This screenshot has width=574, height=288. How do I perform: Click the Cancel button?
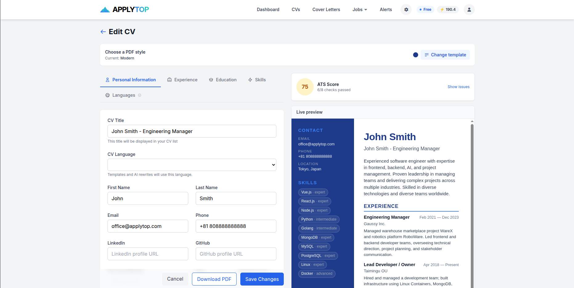(175, 279)
